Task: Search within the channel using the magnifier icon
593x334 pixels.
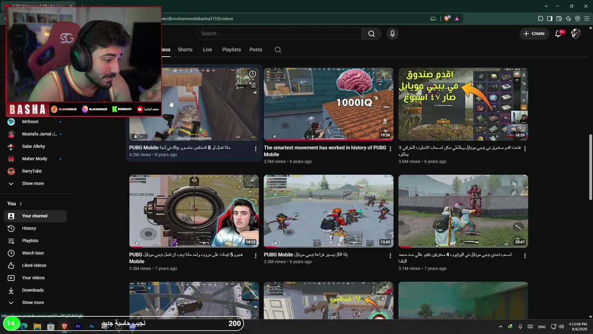Action: coord(278,50)
